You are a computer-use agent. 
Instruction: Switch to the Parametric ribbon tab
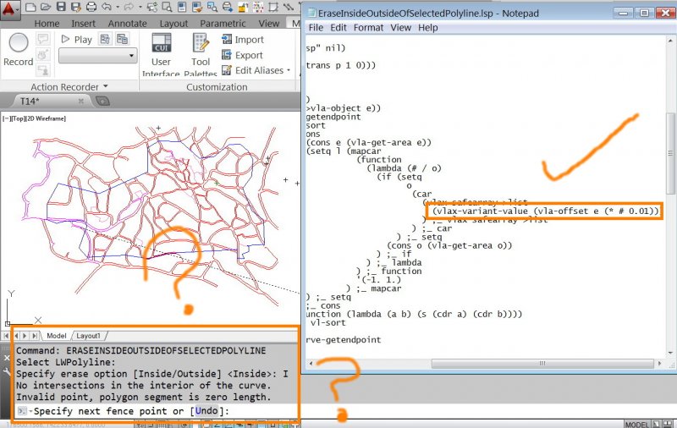pyautogui.click(x=223, y=24)
